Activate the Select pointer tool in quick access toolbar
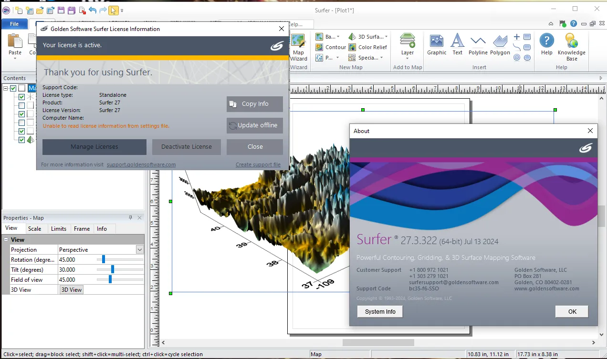Image resolution: width=607 pixels, height=359 pixels. [x=114, y=10]
